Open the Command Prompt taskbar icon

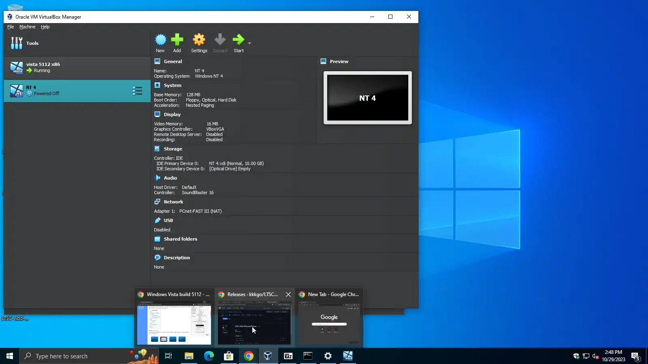point(308,356)
